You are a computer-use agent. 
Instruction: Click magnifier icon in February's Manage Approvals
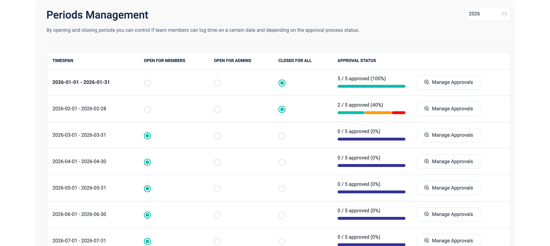[x=427, y=108]
